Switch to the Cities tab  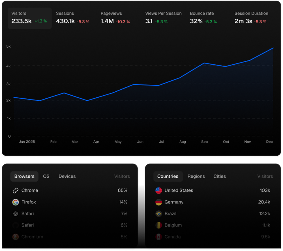(x=220, y=176)
